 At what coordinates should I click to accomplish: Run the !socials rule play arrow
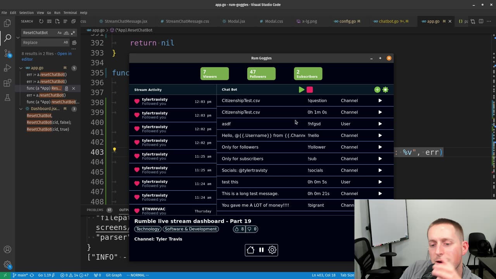click(380, 170)
